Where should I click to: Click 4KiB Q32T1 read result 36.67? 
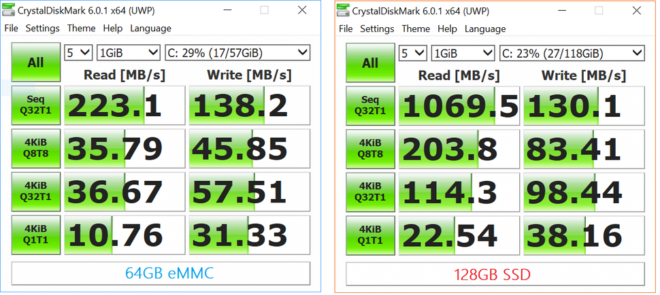point(125,192)
